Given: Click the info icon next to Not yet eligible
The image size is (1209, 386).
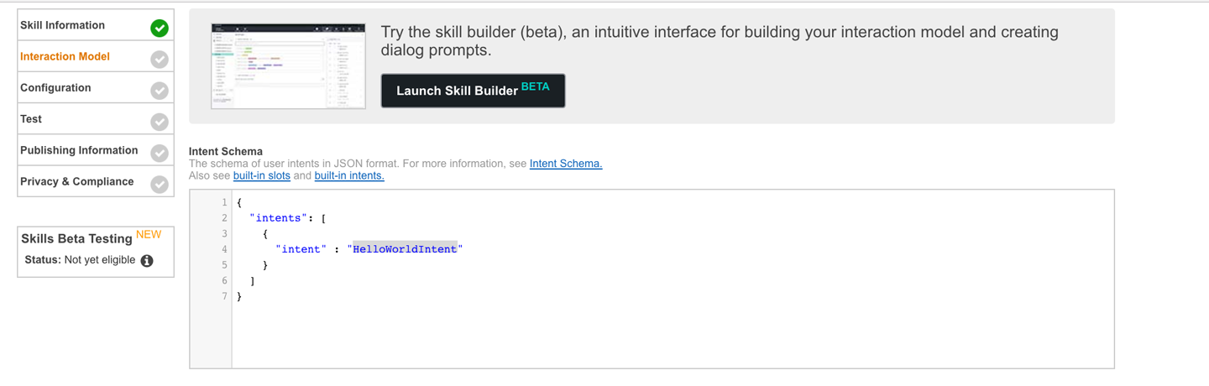Looking at the screenshot, I should [x=147, y=261].
